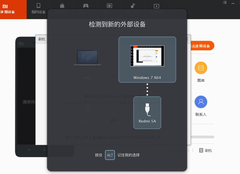This screenshot has width=240, height=174.
Task: Close the flash dialog behind the overlay
Action: (187, 39)
